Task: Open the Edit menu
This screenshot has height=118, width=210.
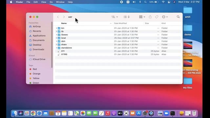Action: [x=35, y=2]
